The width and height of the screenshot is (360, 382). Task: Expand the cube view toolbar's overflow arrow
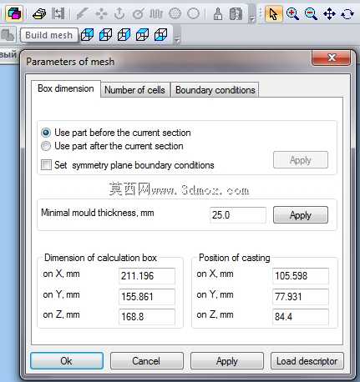[x=177, y=40]
